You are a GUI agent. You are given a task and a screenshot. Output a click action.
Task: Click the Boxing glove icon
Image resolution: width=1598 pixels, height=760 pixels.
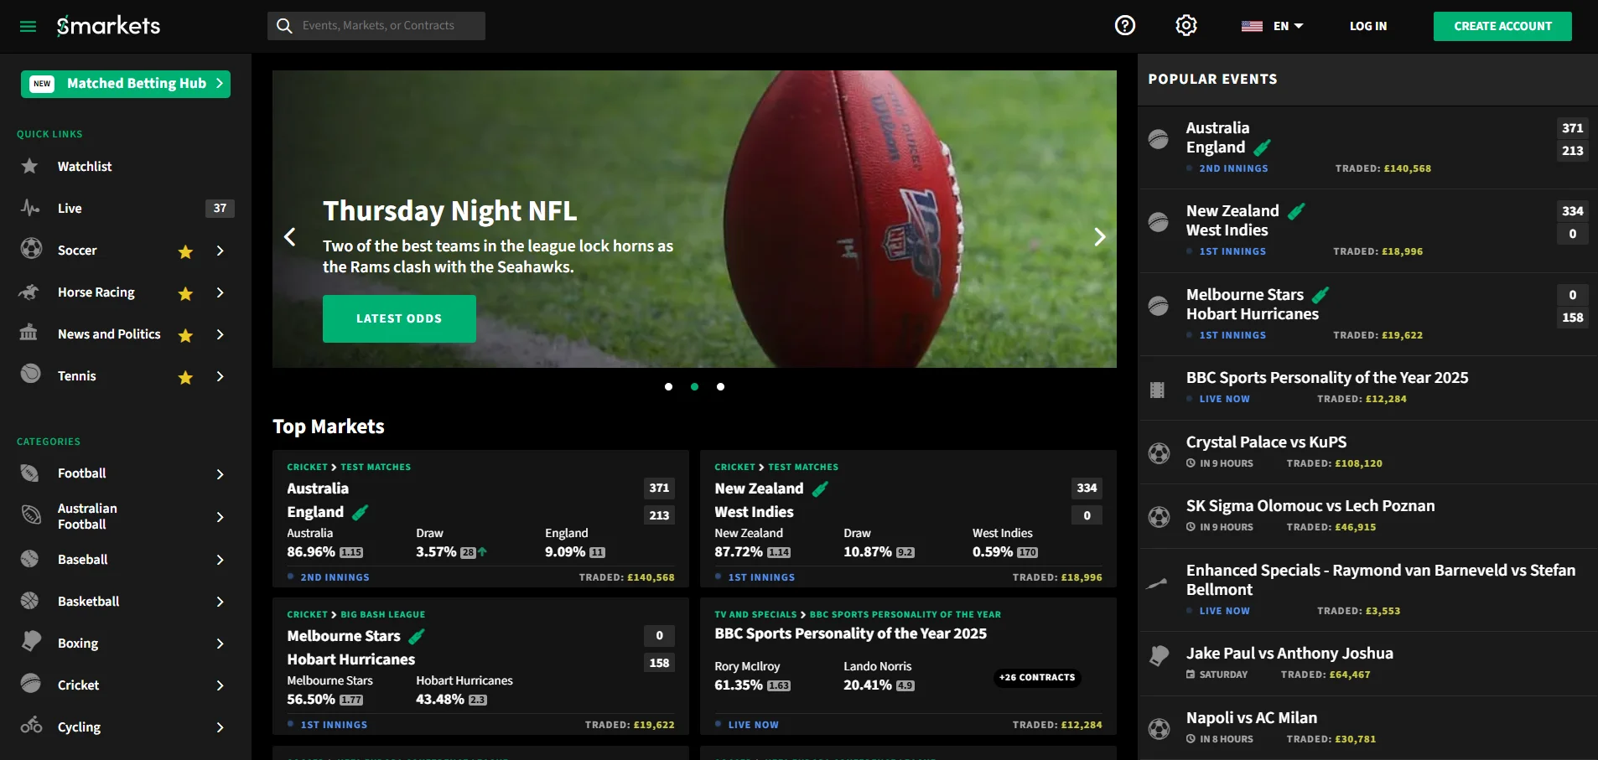(x=31, y=641)
